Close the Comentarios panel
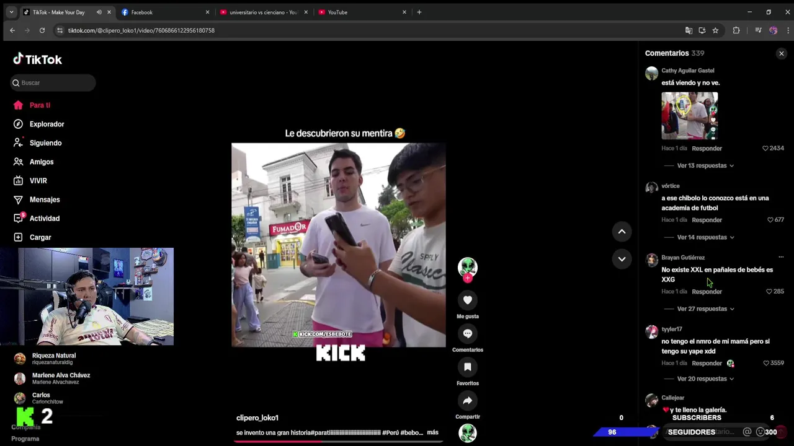The image size is (794, 446). [x=782, y=54]
